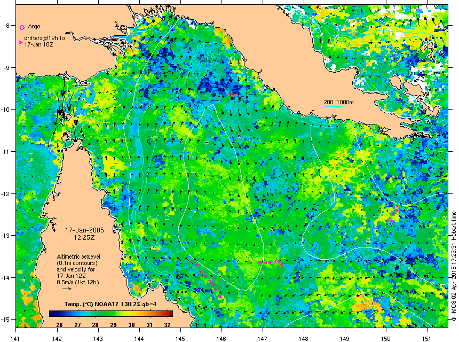Click the '17-Jan-2005' date label
Image resolution: width=459 pixels, height=342 pixels.
pyautogui.click(x=84, y=230)
